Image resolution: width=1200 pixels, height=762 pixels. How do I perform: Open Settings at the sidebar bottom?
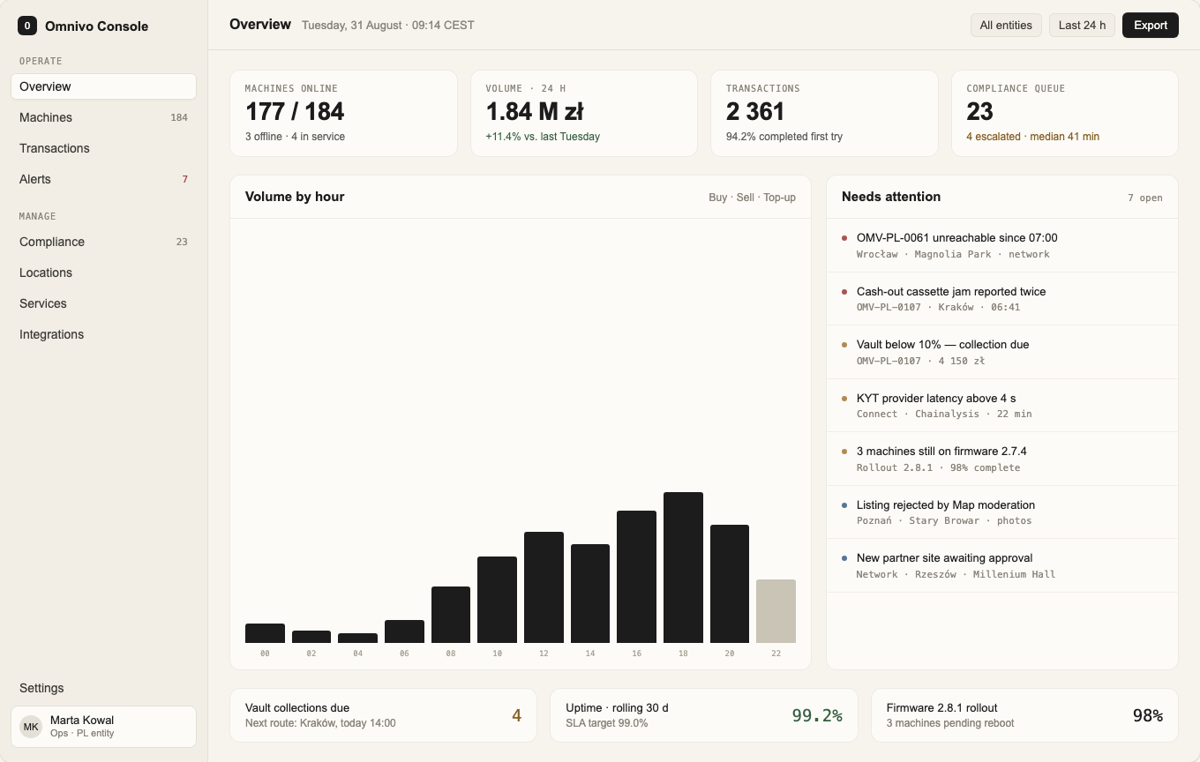103,688
